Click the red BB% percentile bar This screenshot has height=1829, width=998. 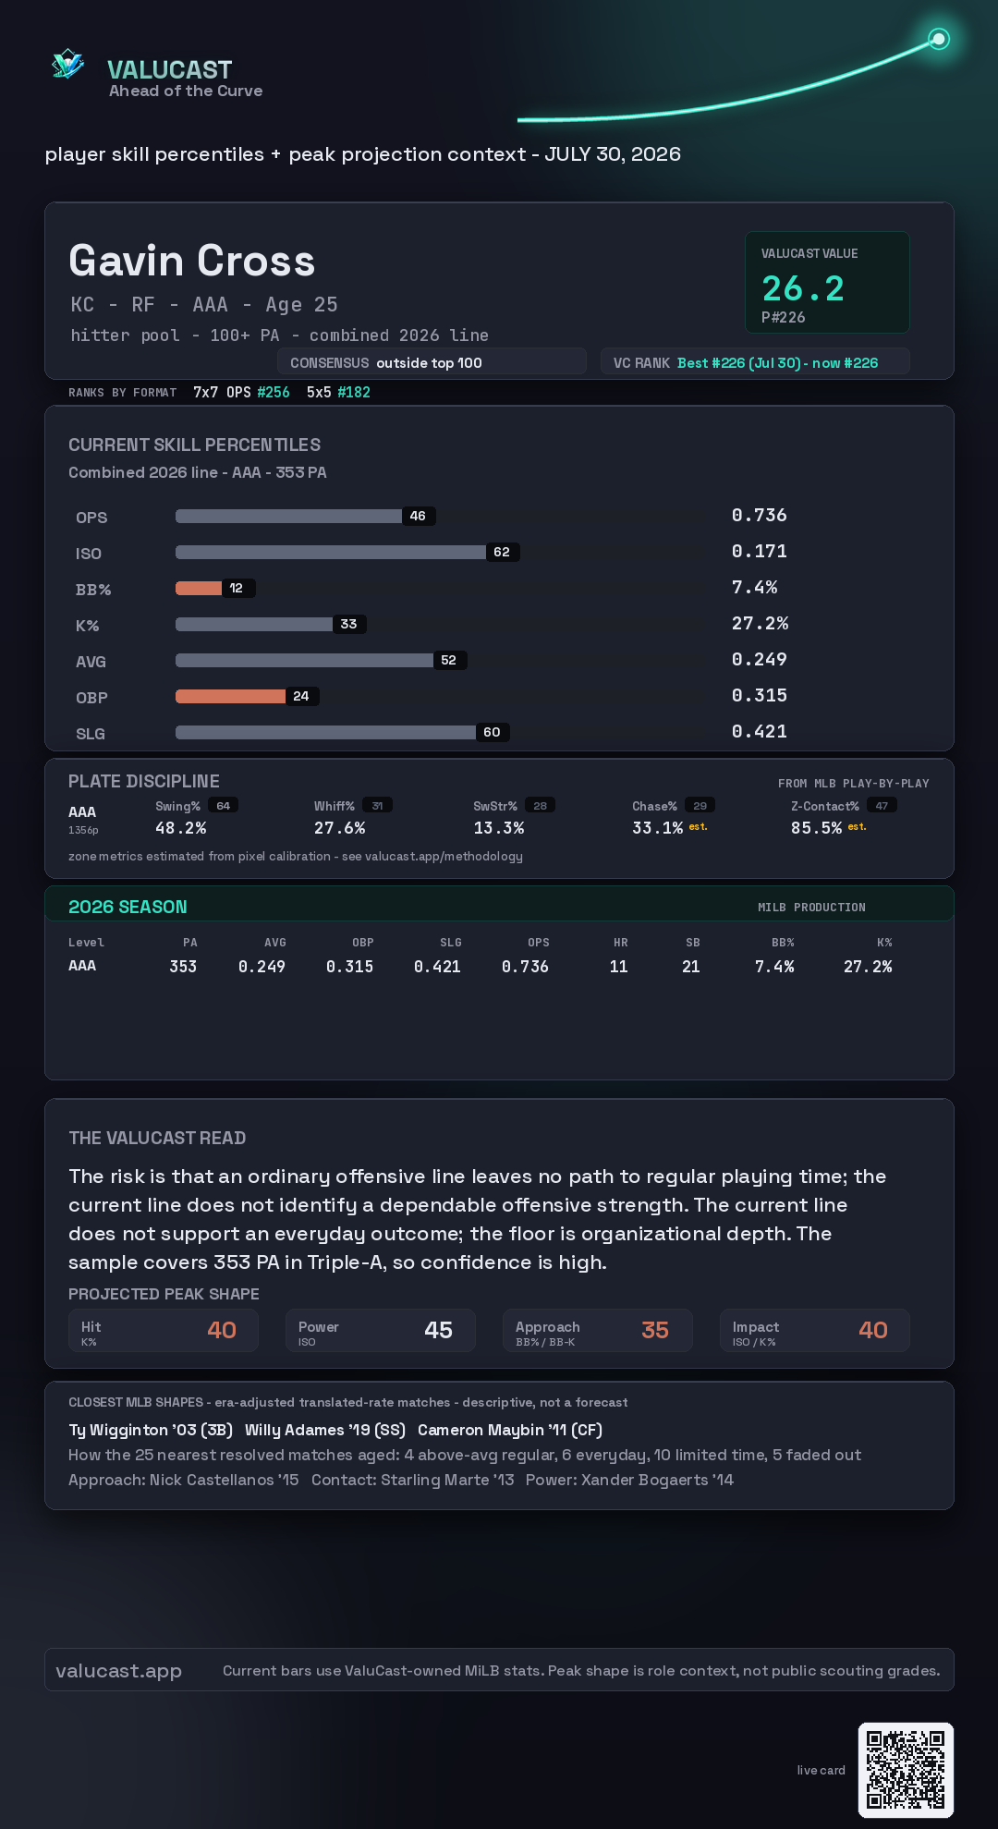199,588
